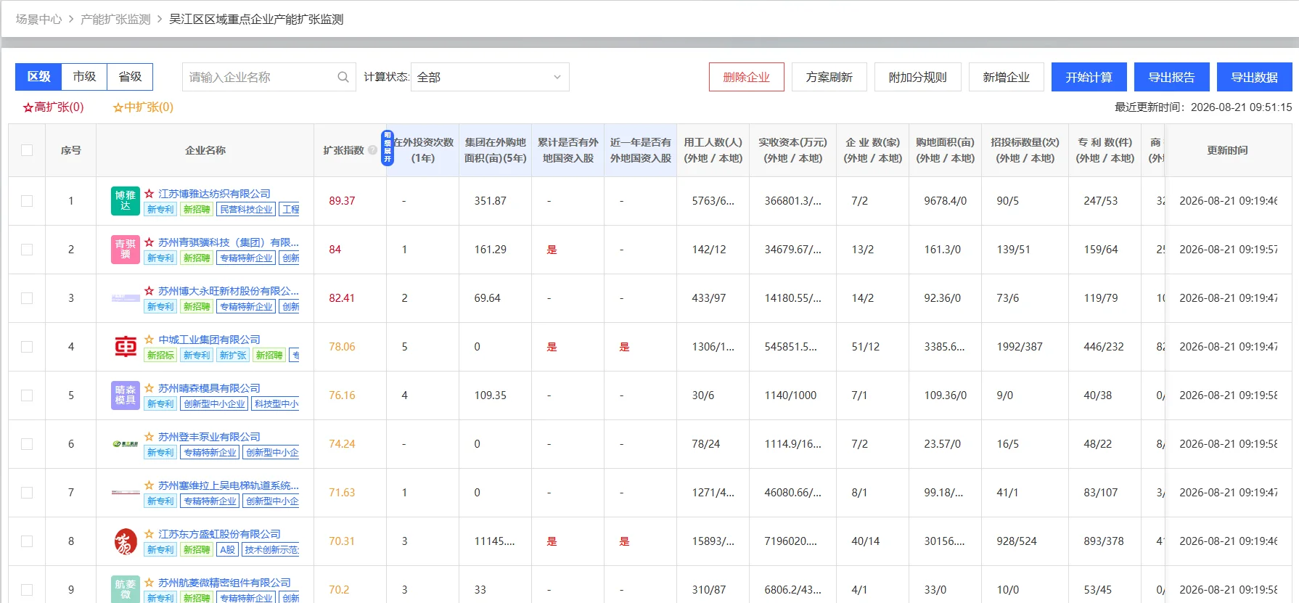This screenshot has height=603, width=1299.
Task: Click the purple 晴森模具 company logo
Action: point(126,395)
